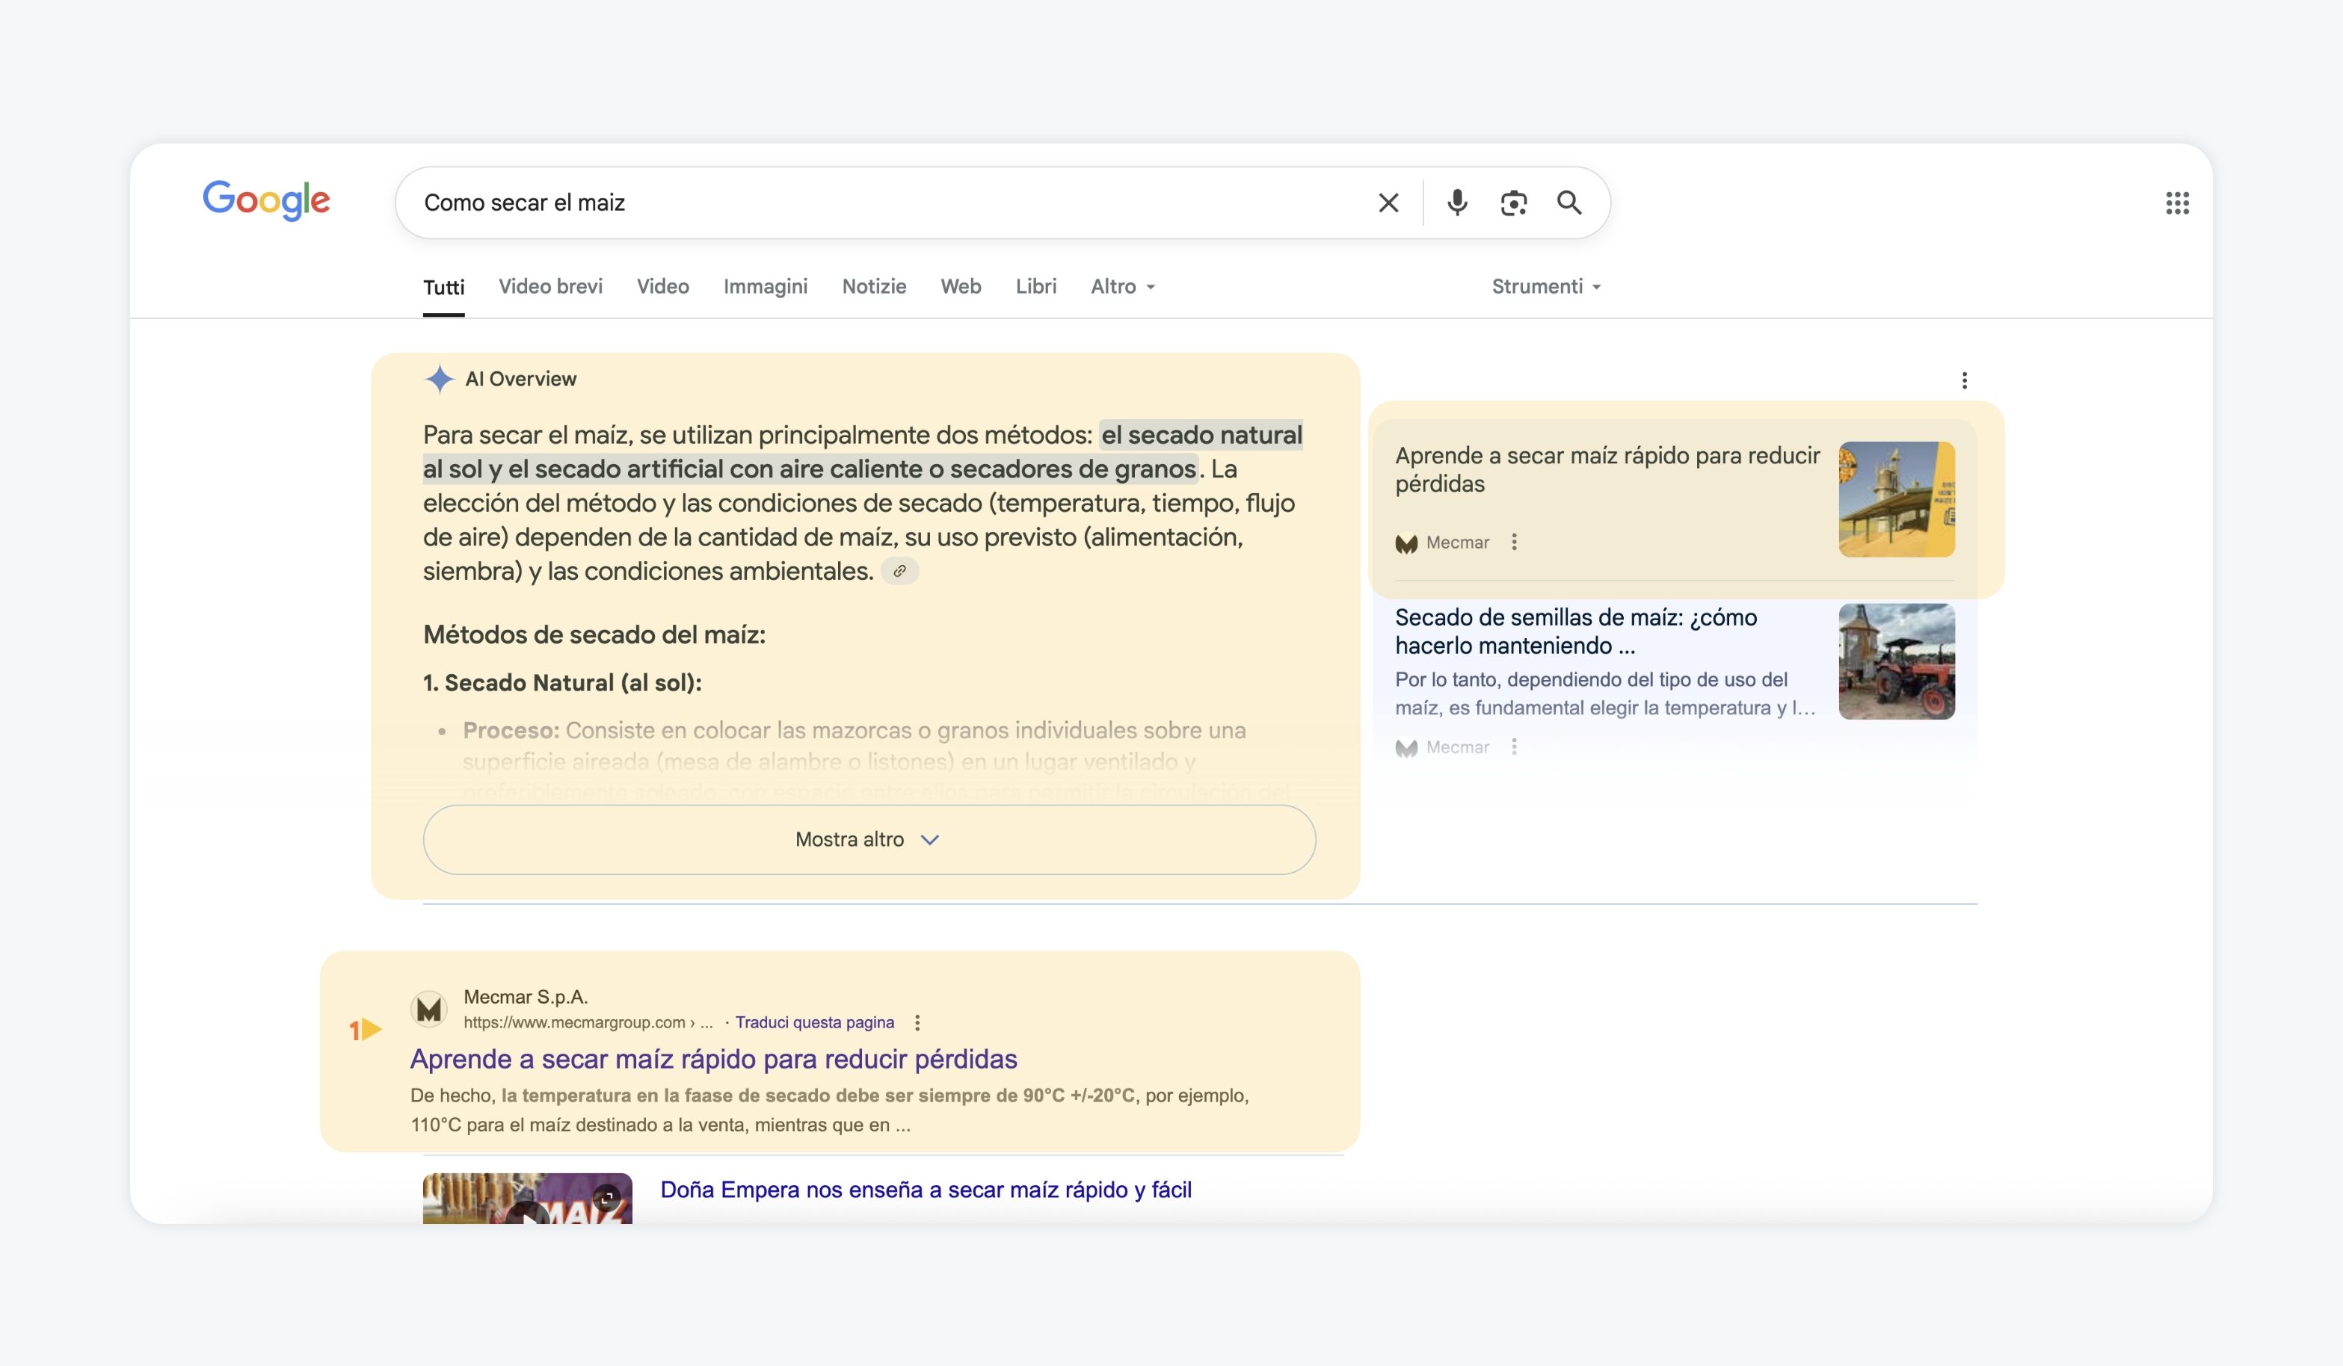The width and height of the screenshot is (2343, 1366).
Task: Open the Libri tab
Action: coord(1035,286)
